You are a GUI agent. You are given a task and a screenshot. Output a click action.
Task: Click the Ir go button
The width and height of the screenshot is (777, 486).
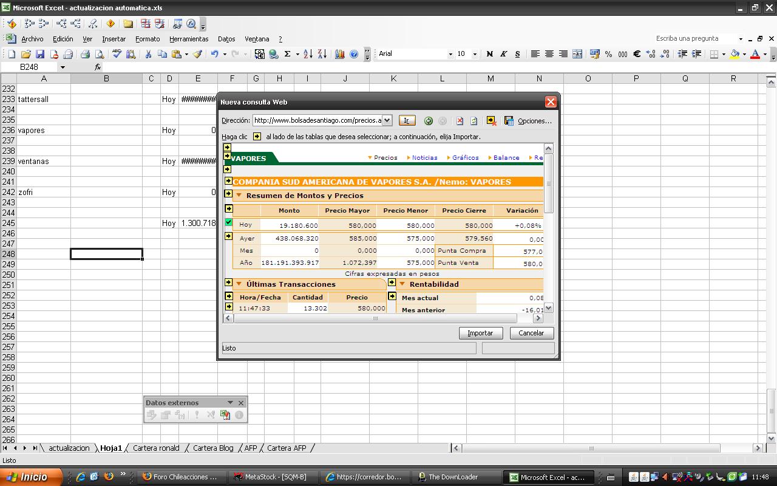point(407,120)
